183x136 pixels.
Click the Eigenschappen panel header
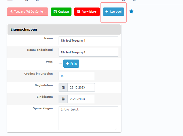pyautogui.click(x=64, y=30)
